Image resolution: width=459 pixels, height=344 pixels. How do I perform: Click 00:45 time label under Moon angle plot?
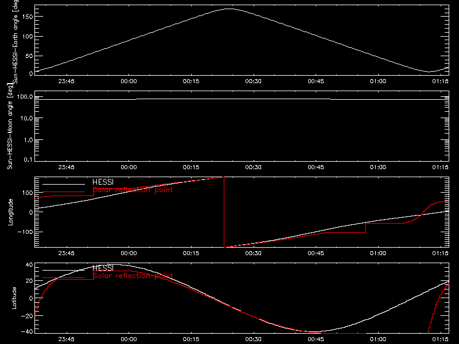point(316,167)
